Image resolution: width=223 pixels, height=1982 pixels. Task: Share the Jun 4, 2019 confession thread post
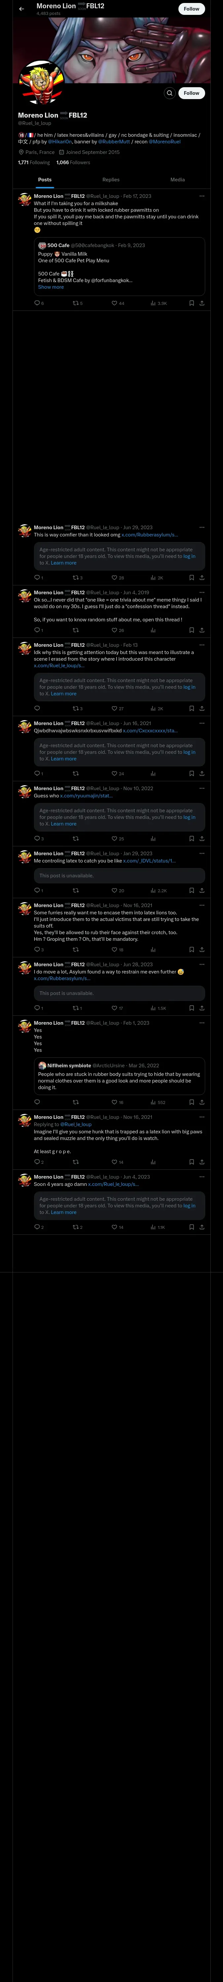click(x=202, y=630)
